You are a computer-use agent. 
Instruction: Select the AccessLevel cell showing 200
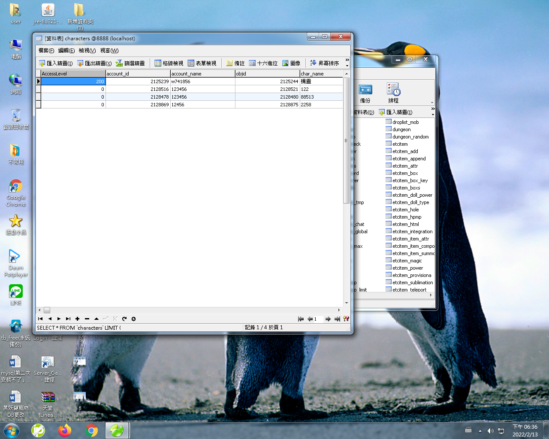click(73, 81)
